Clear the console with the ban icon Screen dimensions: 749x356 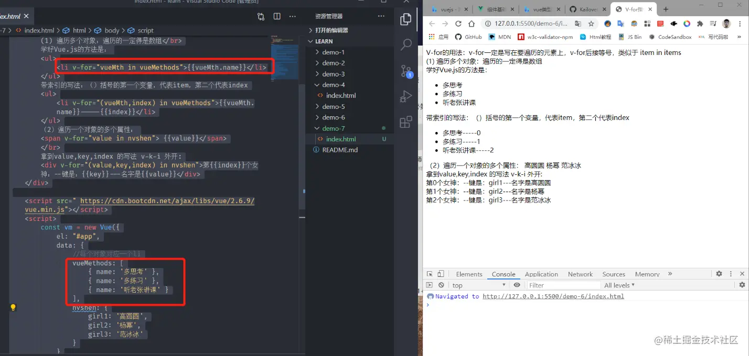(441, 285)
